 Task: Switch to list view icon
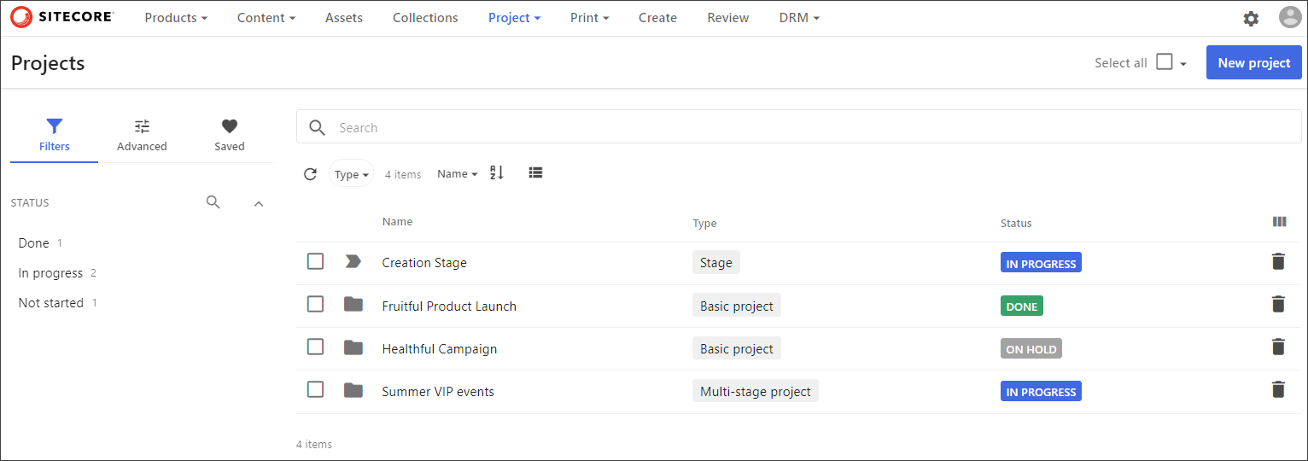click(535, 172)
